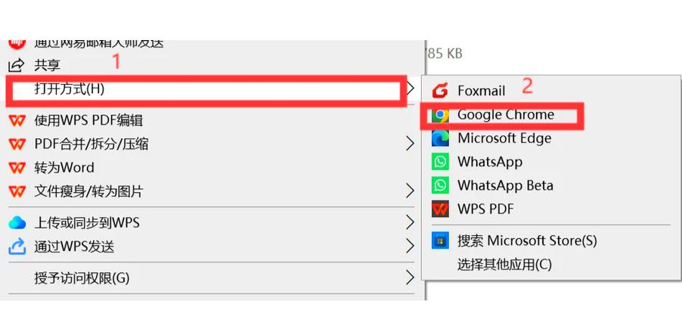Expand 文件瘦身/转为图片 submenu arrow
Viewport: 682px width, 319px height.
[x=410, y=190]
